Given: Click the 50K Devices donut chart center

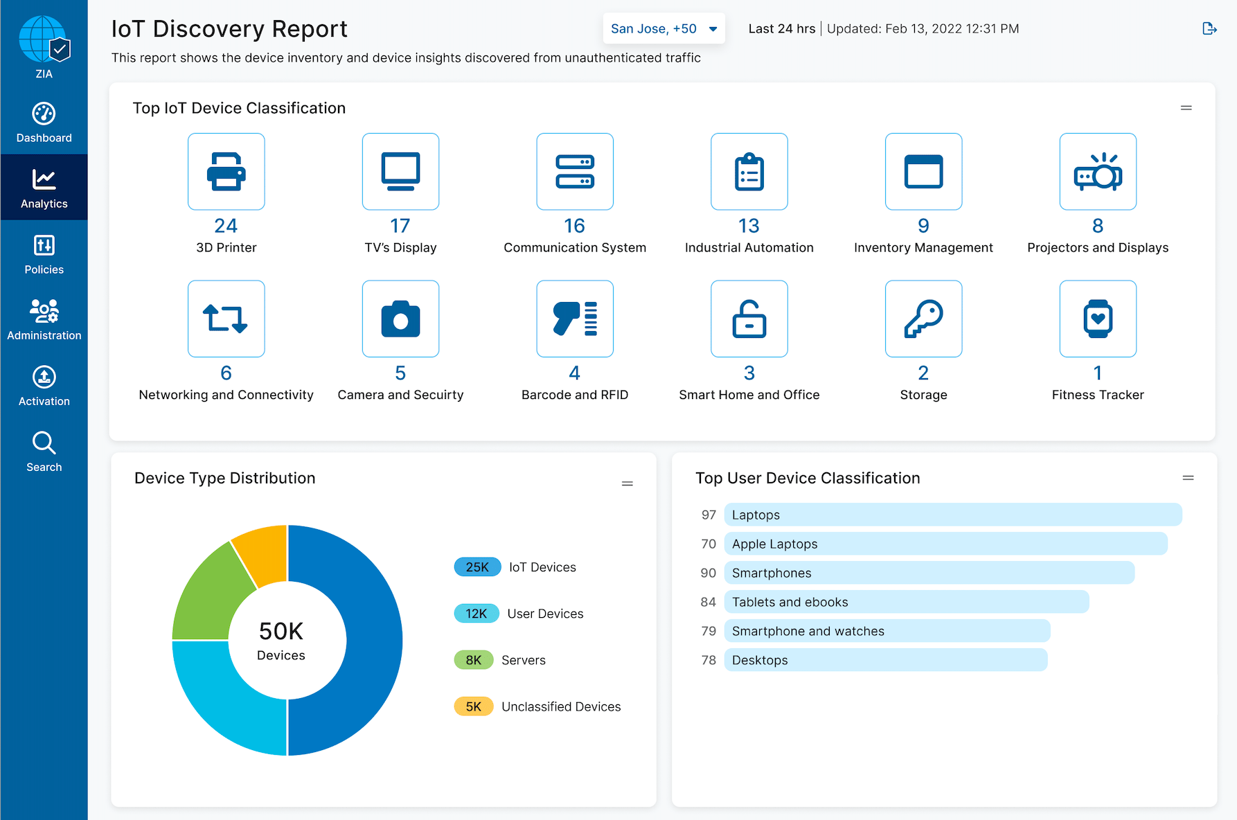Looking at the screenshot, I should point(281,641).
